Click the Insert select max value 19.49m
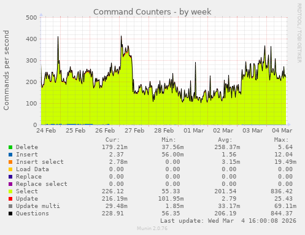The image size is (305, 235). tap(285, 162)
